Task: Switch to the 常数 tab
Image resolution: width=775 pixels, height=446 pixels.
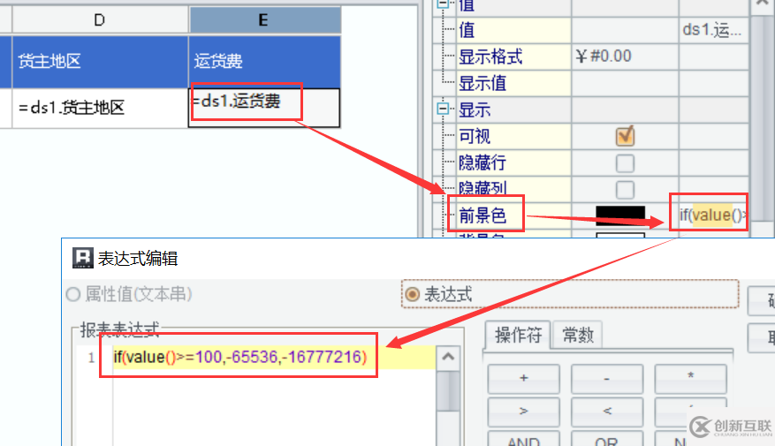Action: coord(577,336)
